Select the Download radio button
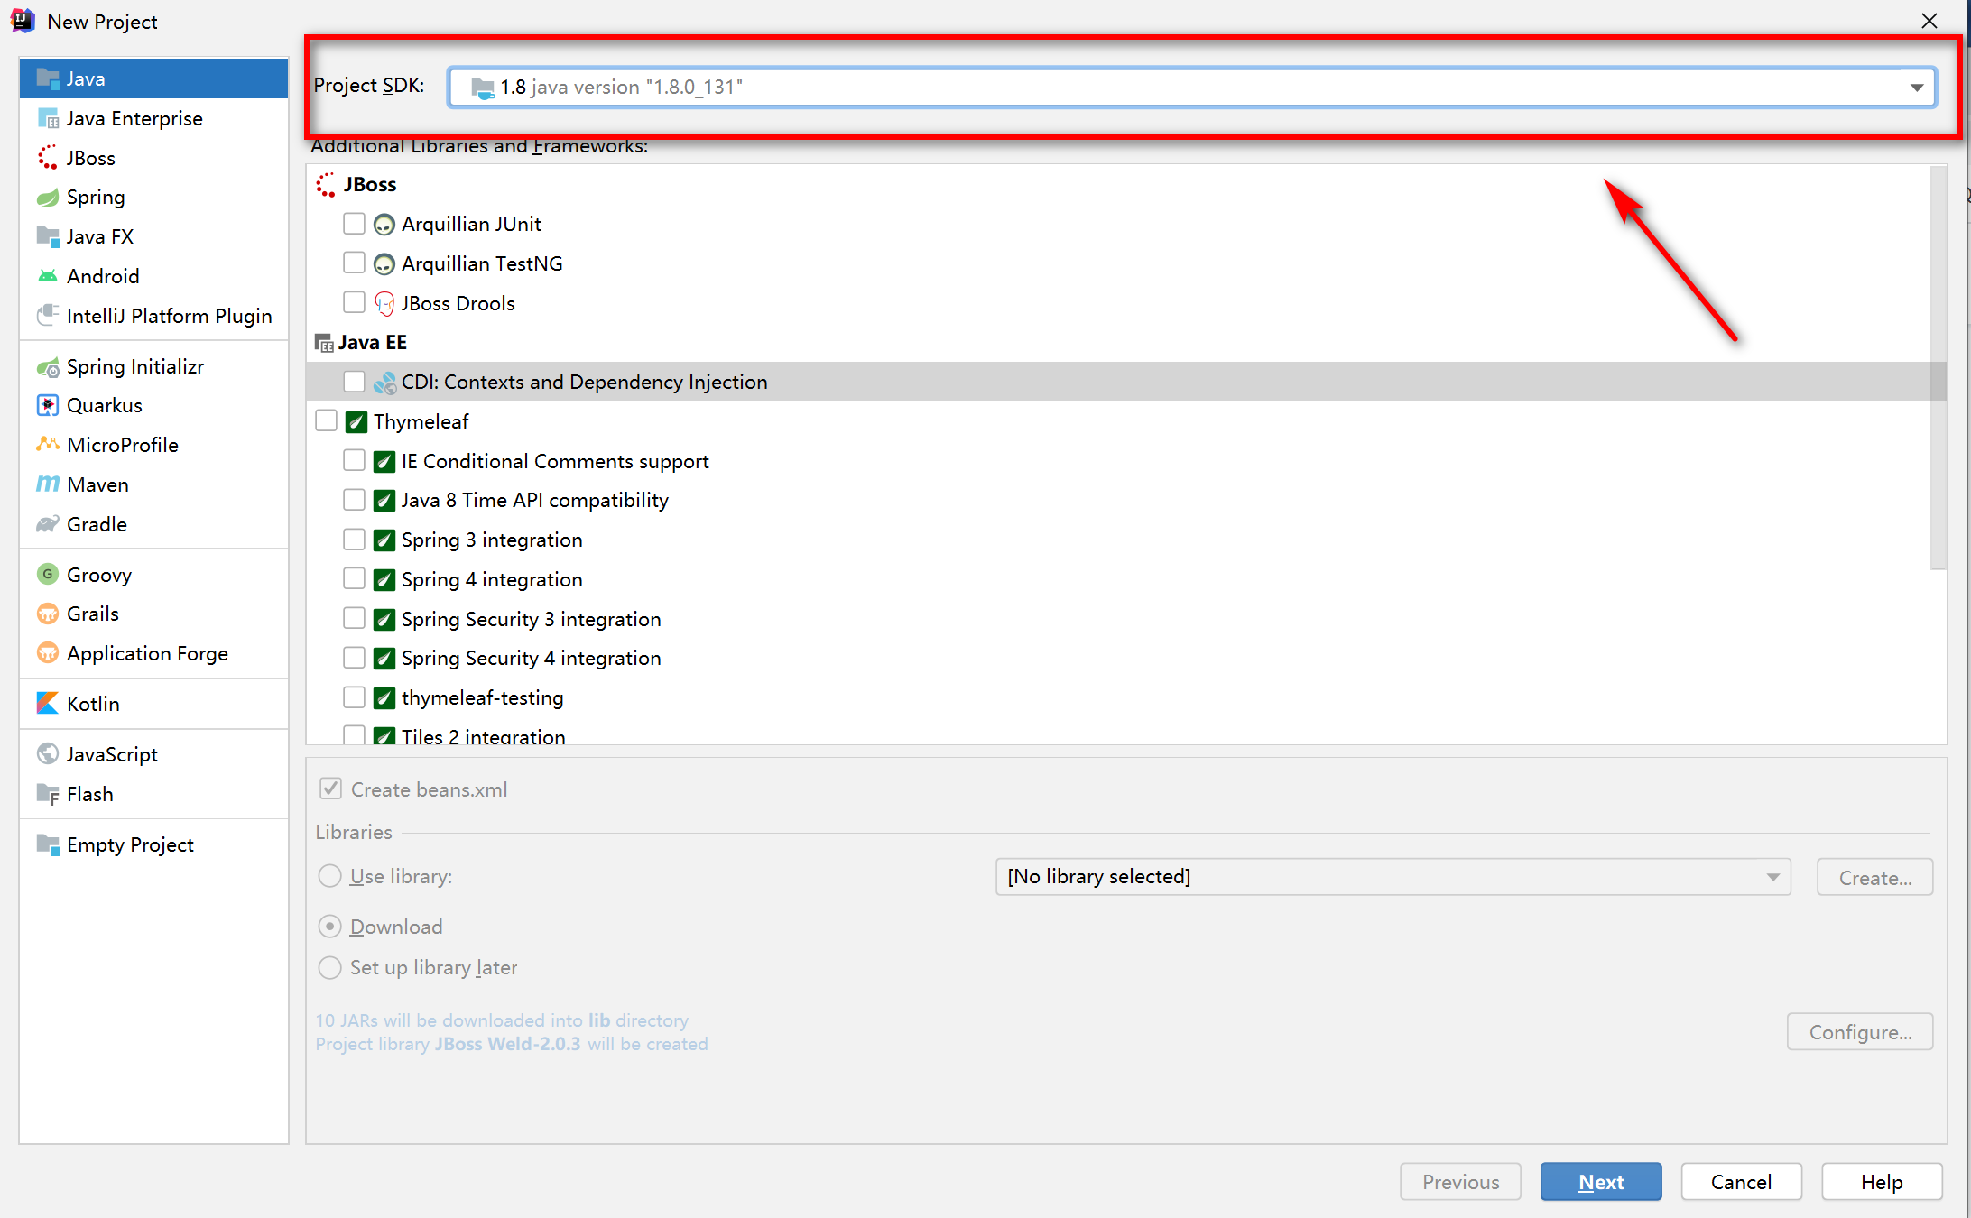The height and width of the screenshot is (1218, 1971). click(329, 925)
